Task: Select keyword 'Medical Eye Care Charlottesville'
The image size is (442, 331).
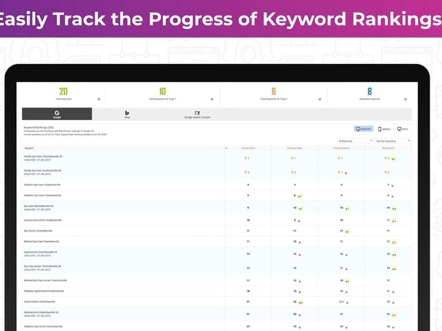Action: click(42, 241)
